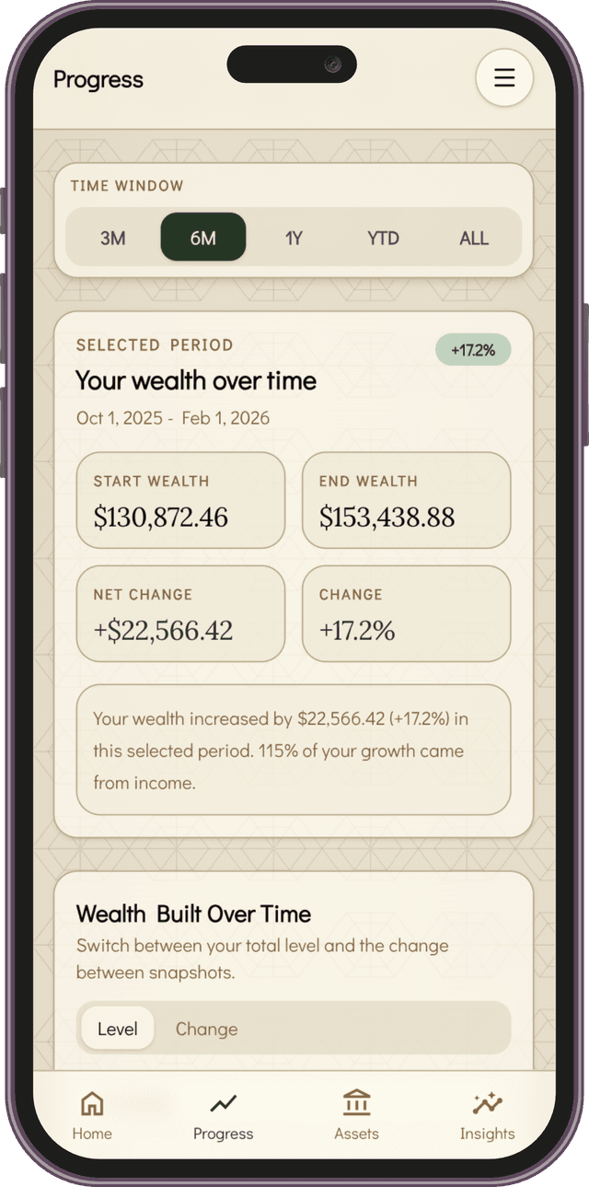
Task: Click the wealth growth summary box
Action: [x=294, y=751]
